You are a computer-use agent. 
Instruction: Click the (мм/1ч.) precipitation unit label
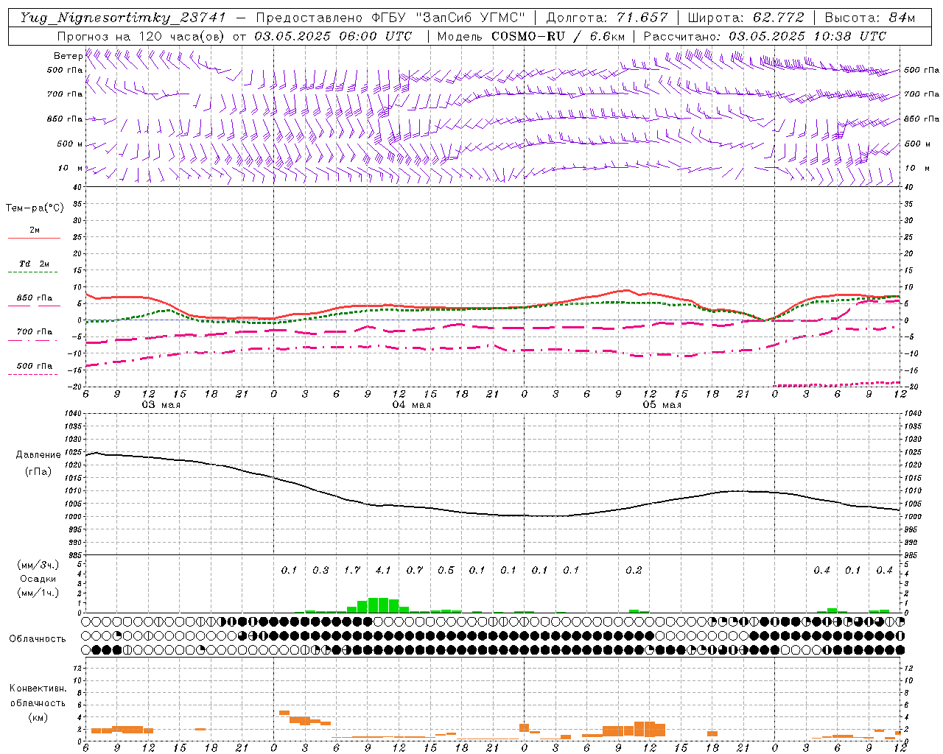pyautogui.click(x=38, y=593)
